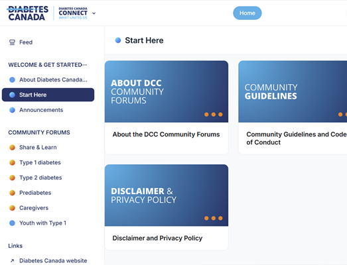The height and width of the screenshot is (265, 347).
Task: Click blue dot beside Start Here page title
Action: coord(118,40)
